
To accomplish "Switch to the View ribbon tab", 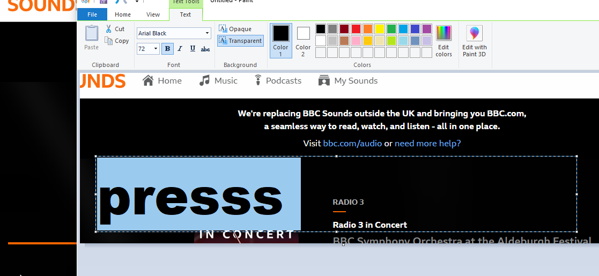I will (x=153, y=14).
